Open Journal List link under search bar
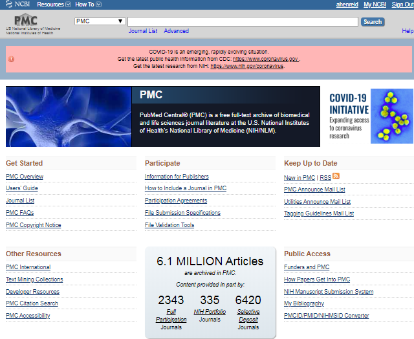Viewport: 414px width, 339px height. [143, 31]
